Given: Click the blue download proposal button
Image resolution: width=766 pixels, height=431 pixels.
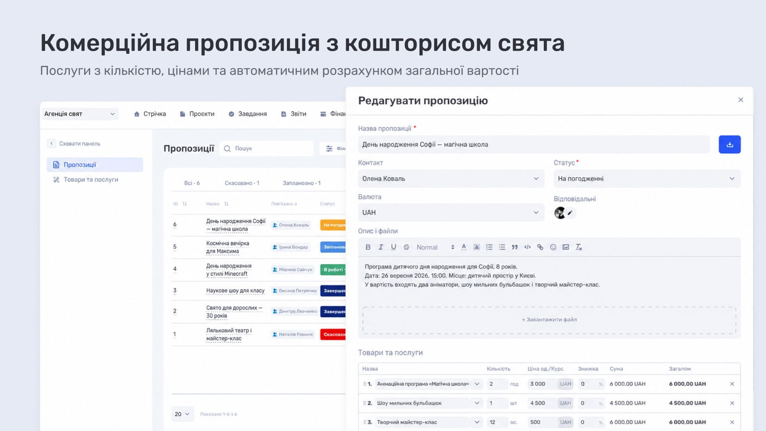Looking at the screenshot, I should tap(730, 144).
